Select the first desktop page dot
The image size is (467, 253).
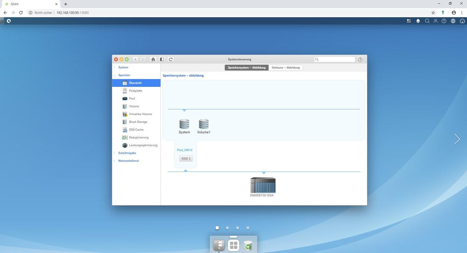(217, 228)
